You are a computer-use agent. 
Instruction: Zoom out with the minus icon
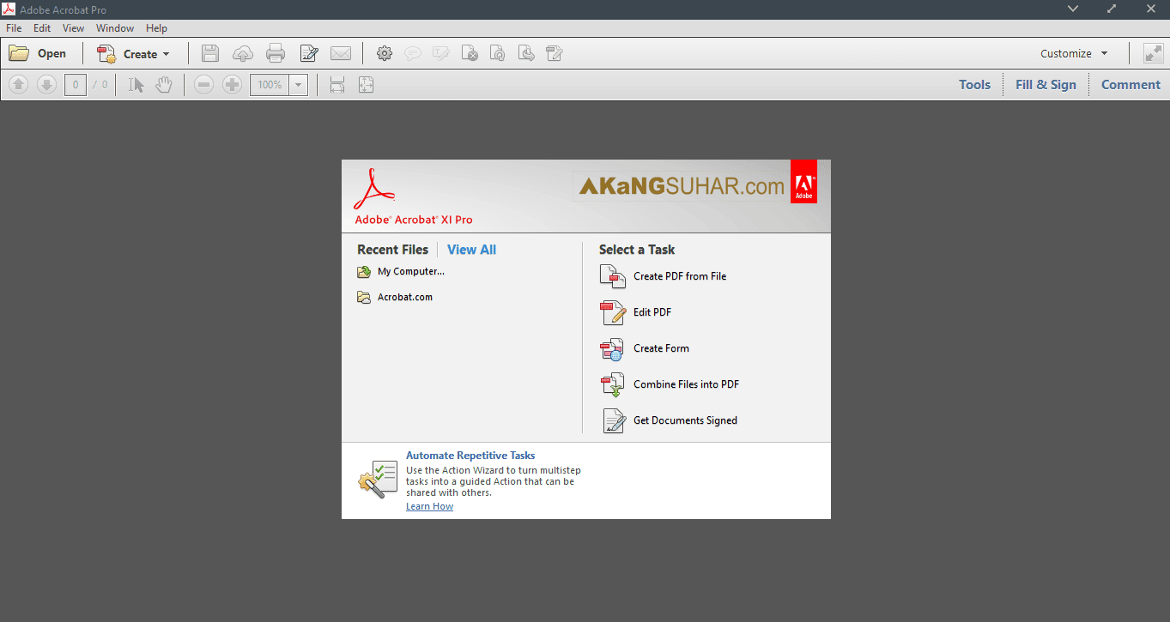coord(203,84)
